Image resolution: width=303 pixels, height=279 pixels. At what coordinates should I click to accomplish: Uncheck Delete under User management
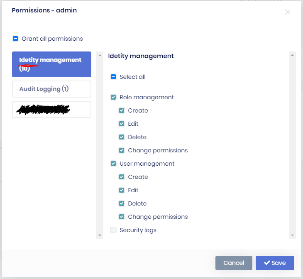click(x=122, y=203)
